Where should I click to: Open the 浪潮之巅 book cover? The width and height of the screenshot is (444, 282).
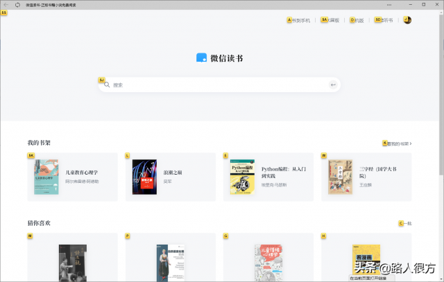pyautogui.click(x=144, y=177)
